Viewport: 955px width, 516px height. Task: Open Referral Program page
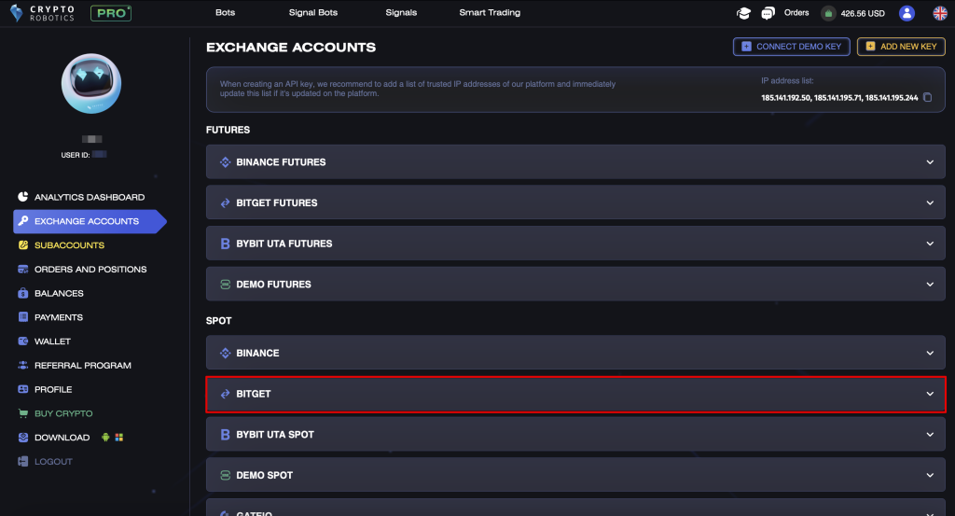(x=83, y=365)
